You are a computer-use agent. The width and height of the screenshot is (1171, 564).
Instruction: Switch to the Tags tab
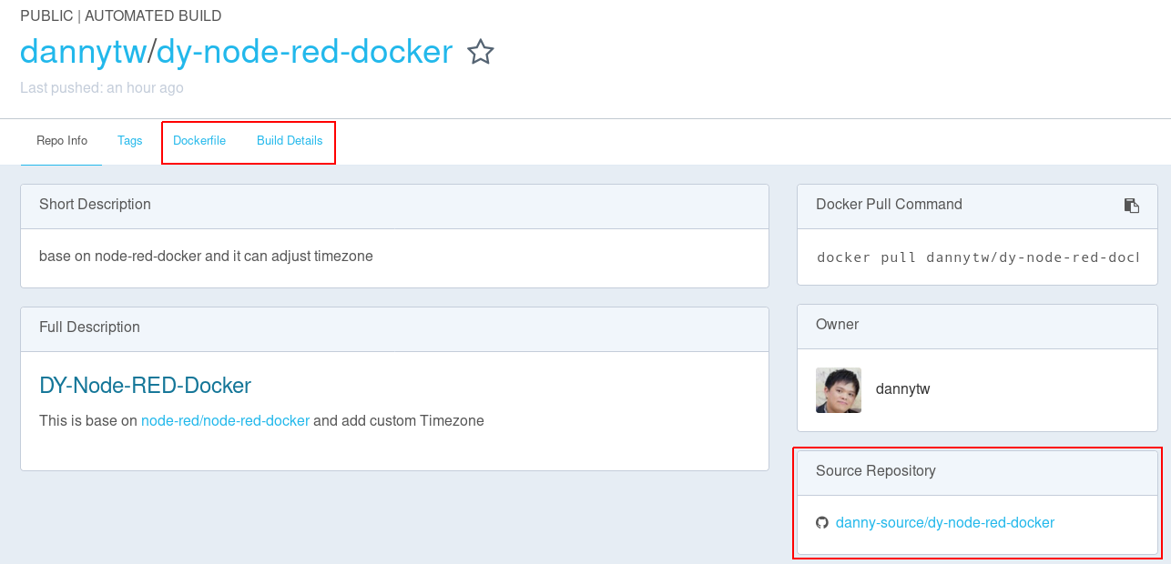coord(129,141)
